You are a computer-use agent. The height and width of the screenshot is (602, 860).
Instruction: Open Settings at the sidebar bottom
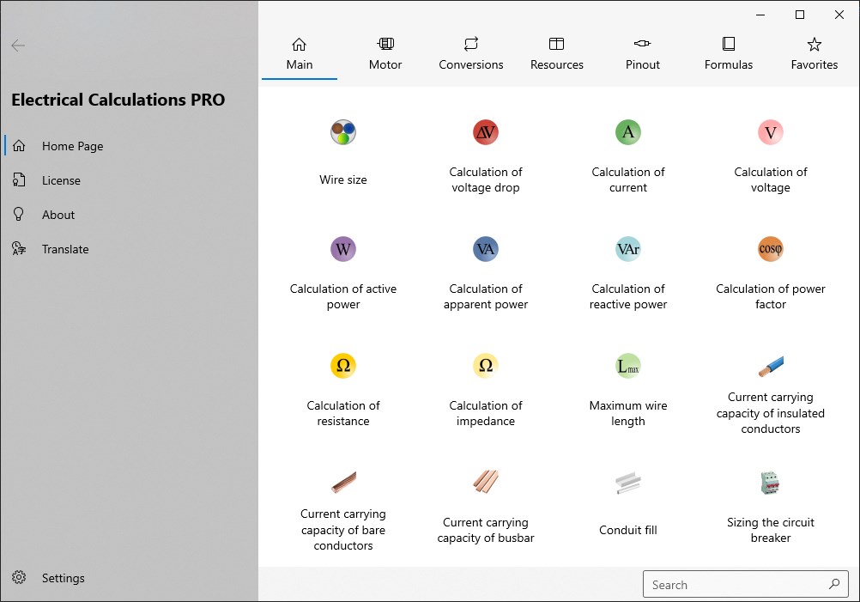[x=63, y=578]
